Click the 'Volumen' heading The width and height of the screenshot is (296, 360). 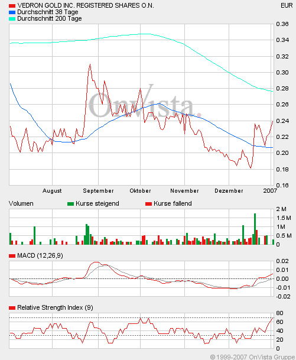21,204
